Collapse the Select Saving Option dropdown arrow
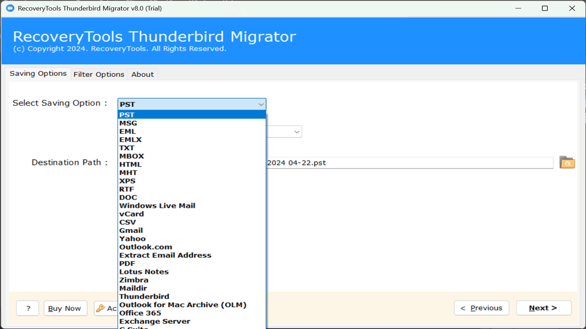 (x=260, y=104)
